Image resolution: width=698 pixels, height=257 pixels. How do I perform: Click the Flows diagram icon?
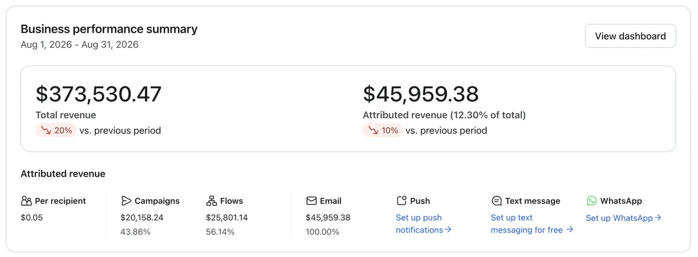pyautogui.click(x=212, y=201)
